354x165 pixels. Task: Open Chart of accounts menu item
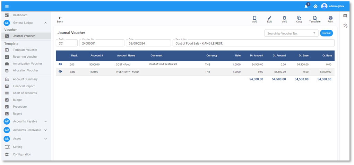coord(25,93)
